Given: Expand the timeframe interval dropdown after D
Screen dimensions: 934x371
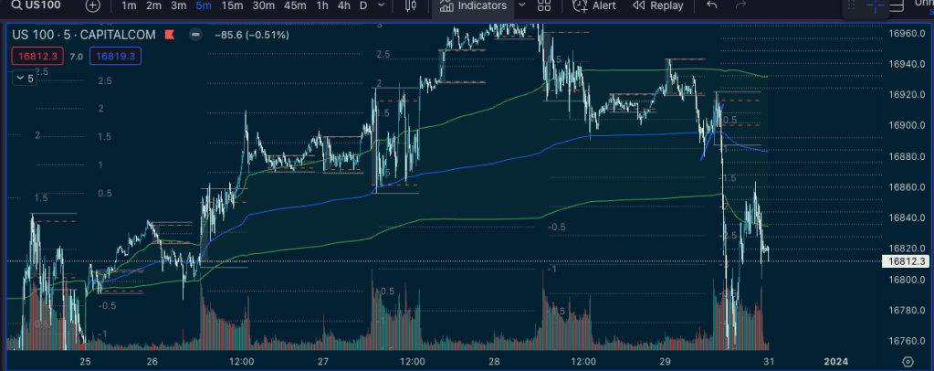Looking at the screenshot, I should point(381,5).
